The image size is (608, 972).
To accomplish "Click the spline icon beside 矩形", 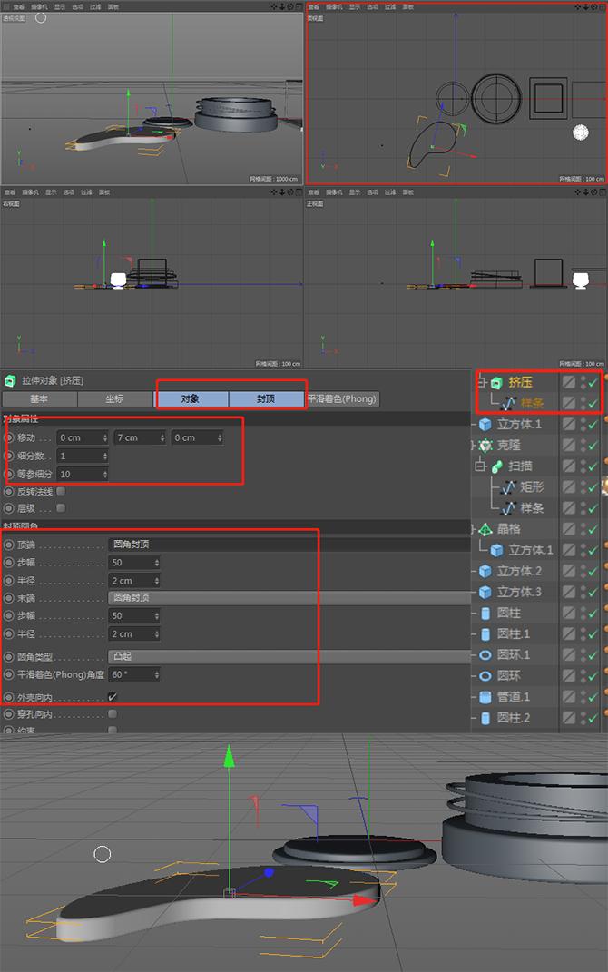I will click(x=509, y=487).
